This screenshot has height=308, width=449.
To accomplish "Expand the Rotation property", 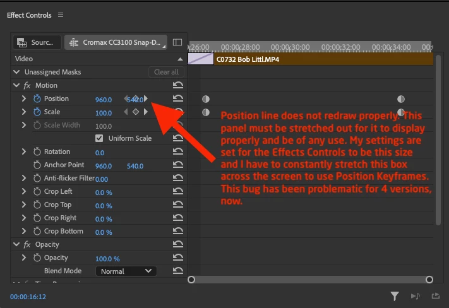I will tap(24, 151).
